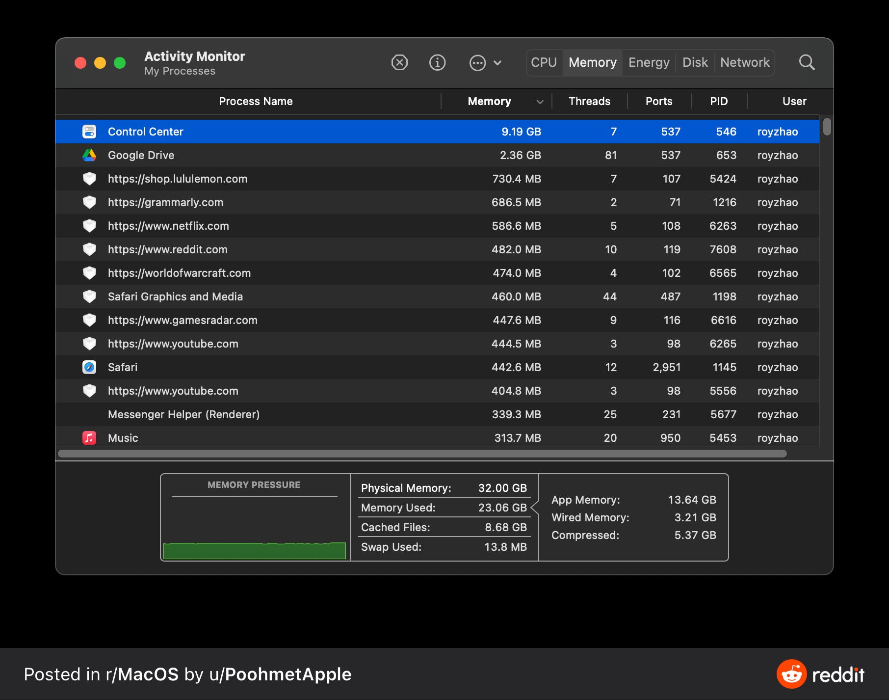
Task: Select the Control Center app icon
Action: coord(89,132)
